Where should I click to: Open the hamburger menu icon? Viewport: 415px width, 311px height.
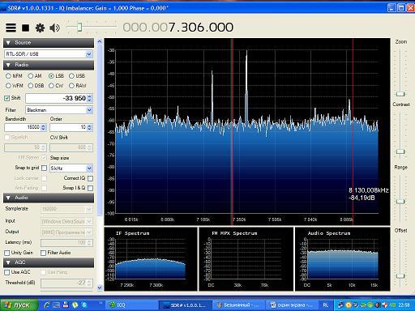click(x=11, y=28)
